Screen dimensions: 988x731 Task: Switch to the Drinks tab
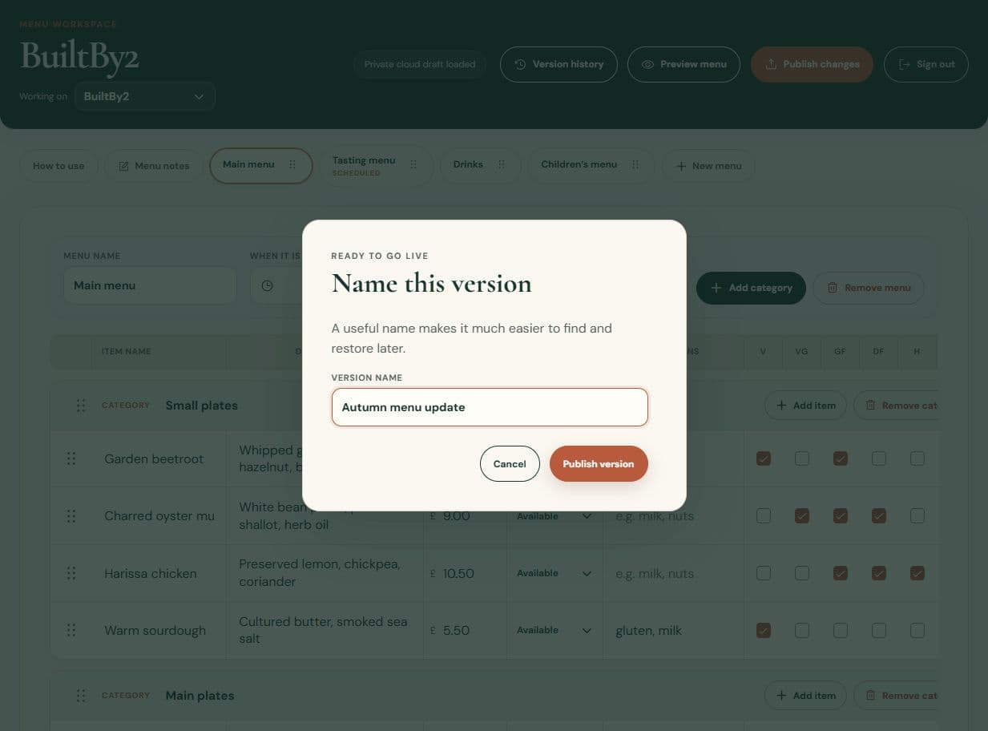click(x=468, y=164)
